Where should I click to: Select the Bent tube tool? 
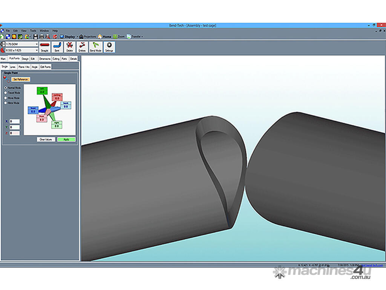click(x=57, y=47)
